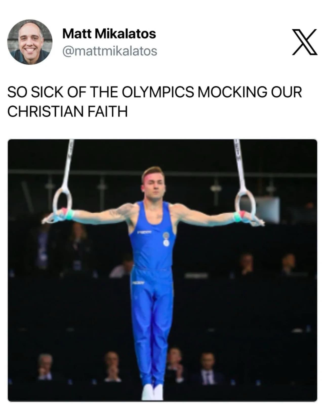
Task: Open the Matt Mikalatos display name
Action: [x=109, y=33]
